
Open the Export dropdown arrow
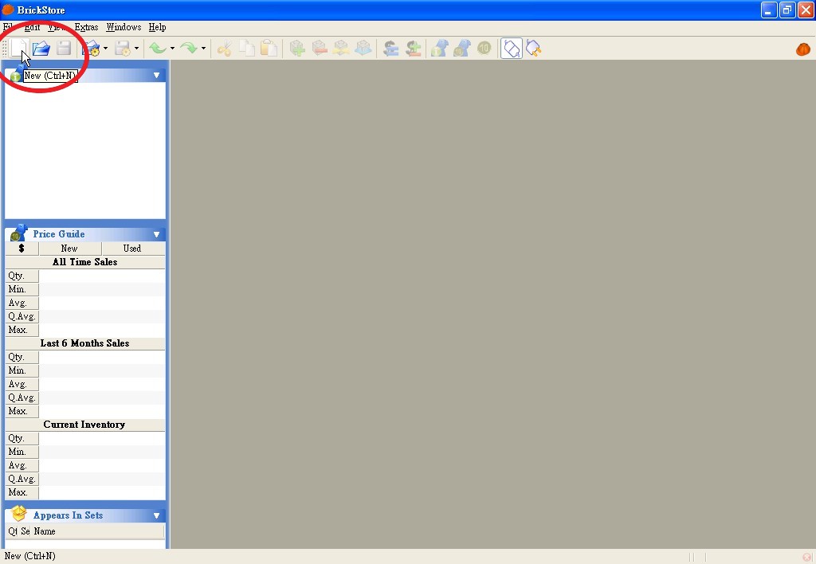(136, 49)
